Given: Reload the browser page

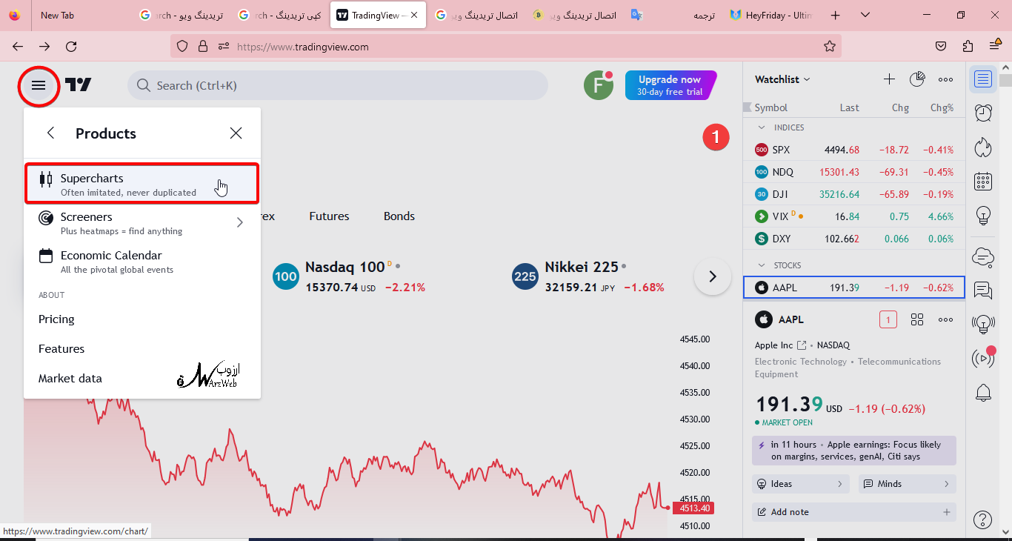Looking at the screenshot, I should 71,47.
